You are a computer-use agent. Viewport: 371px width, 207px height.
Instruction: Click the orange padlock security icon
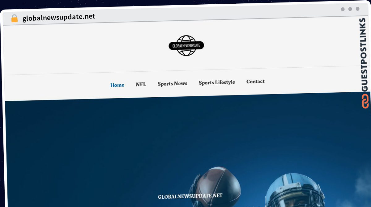click(14, 19)
